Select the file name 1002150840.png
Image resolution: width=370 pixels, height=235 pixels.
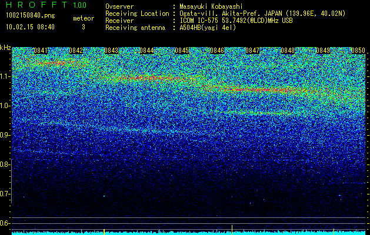coord(31,16)
